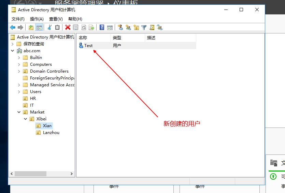Toggle the action pane toolbar icon
The height and width of the screenshot is (193, 285).
(110, 28)
